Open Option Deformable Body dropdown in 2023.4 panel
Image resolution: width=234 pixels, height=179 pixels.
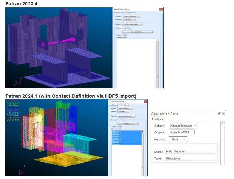click(132, 24)
